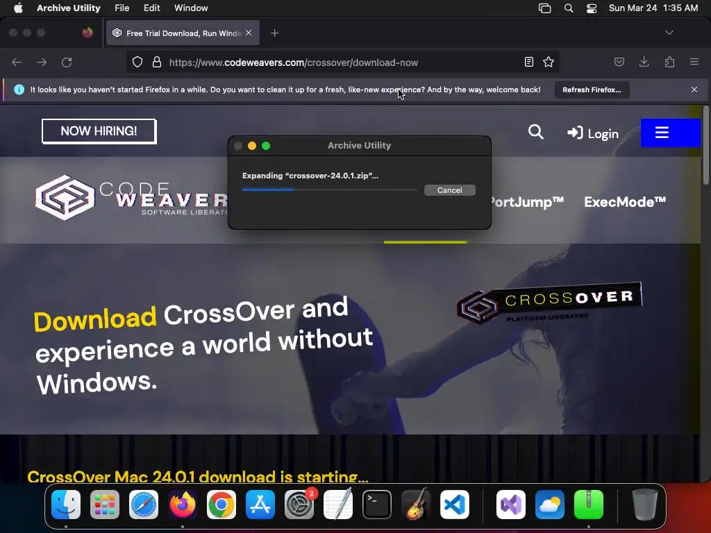Open TextEdit from the Dock
The height and width of the screenshot is (533, 711).
[x=338, y=505]
